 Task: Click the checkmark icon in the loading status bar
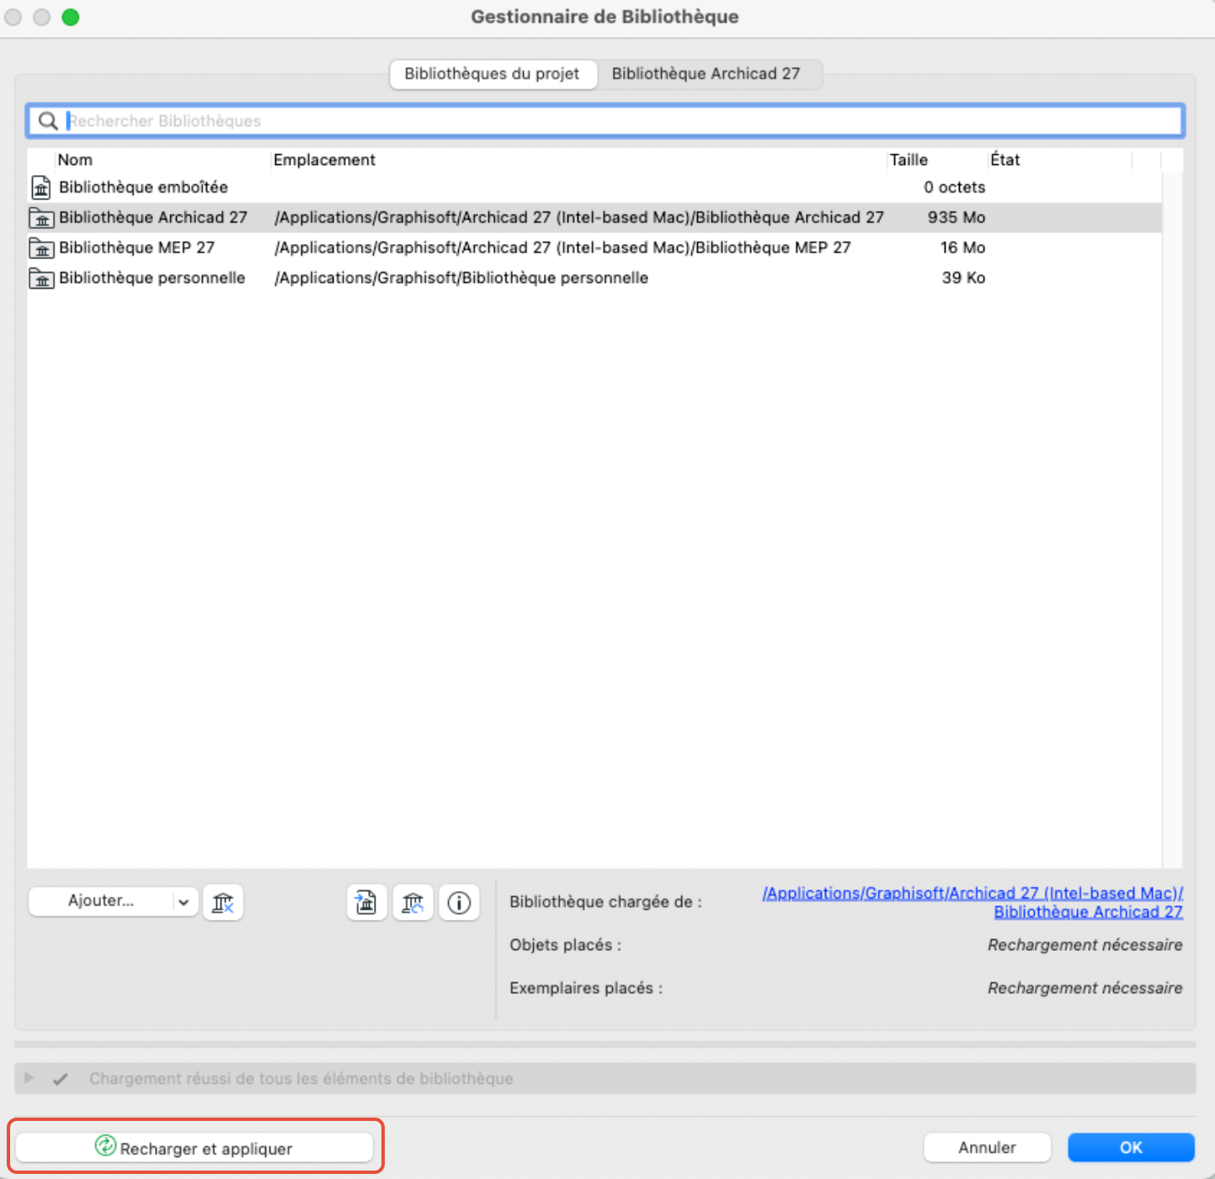[x=61, y=1079]
